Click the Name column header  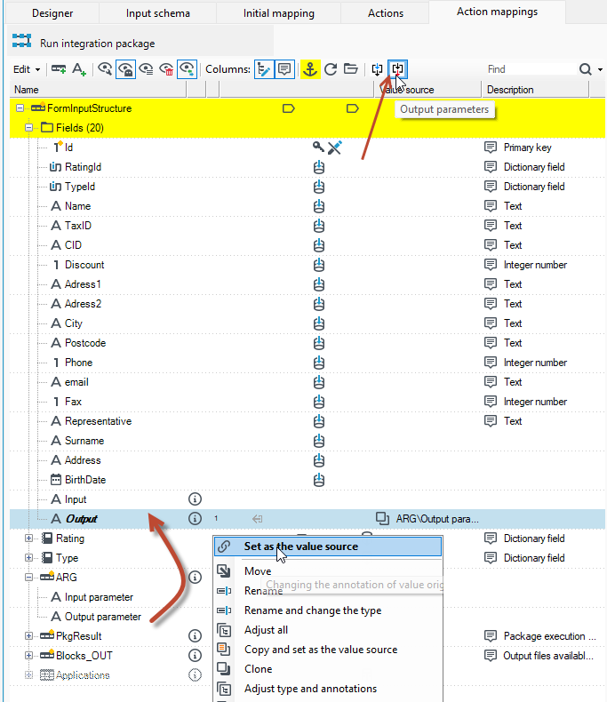click(98, 90)
